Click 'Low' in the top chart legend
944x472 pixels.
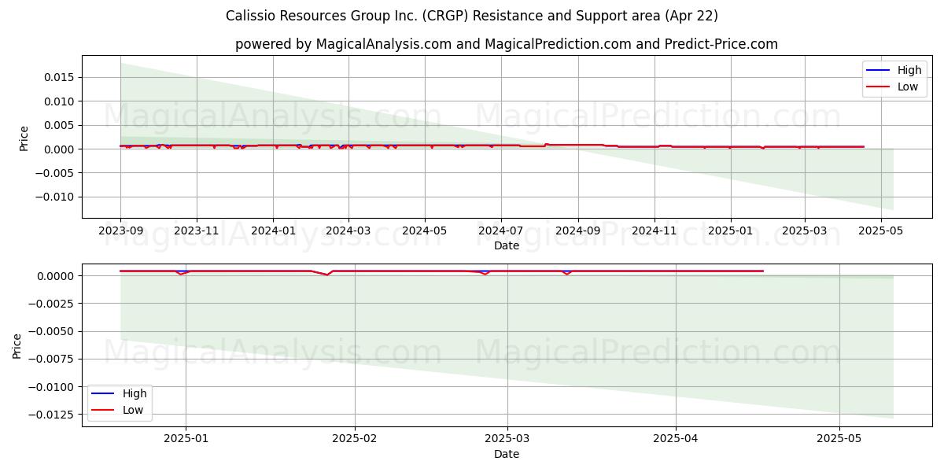click(x=908, y=87)
